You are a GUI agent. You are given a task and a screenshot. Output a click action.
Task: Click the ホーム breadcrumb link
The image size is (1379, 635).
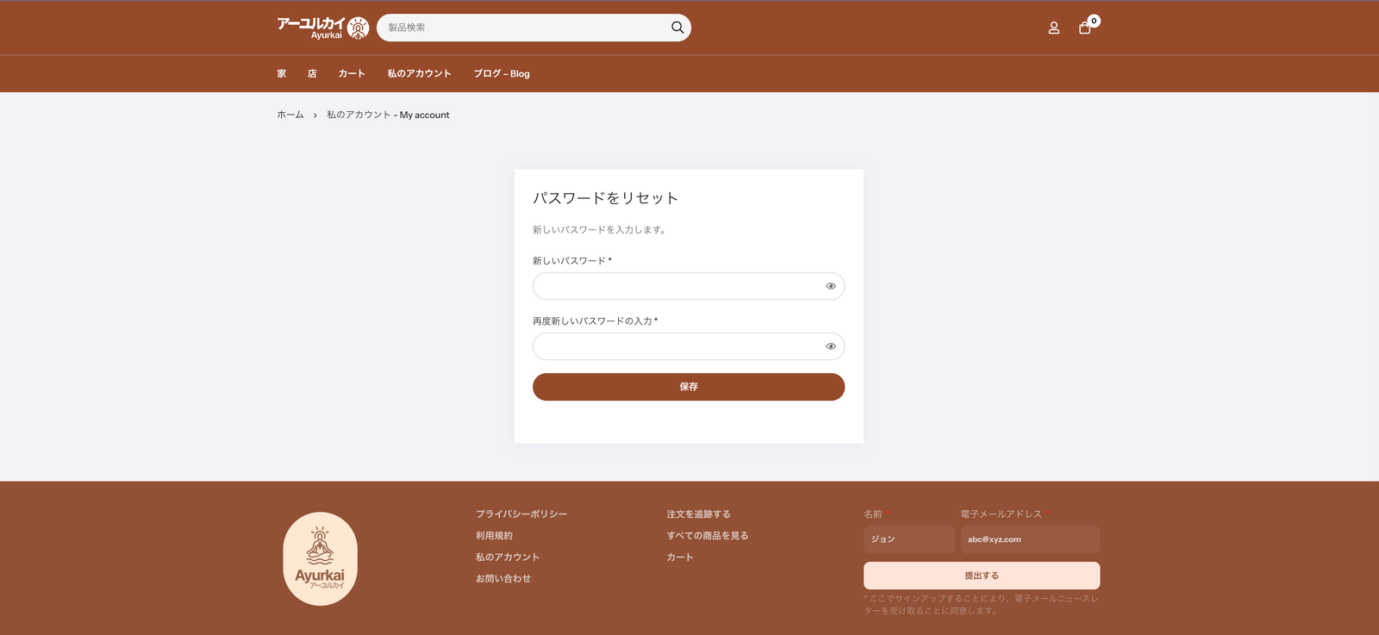point(290,115)
